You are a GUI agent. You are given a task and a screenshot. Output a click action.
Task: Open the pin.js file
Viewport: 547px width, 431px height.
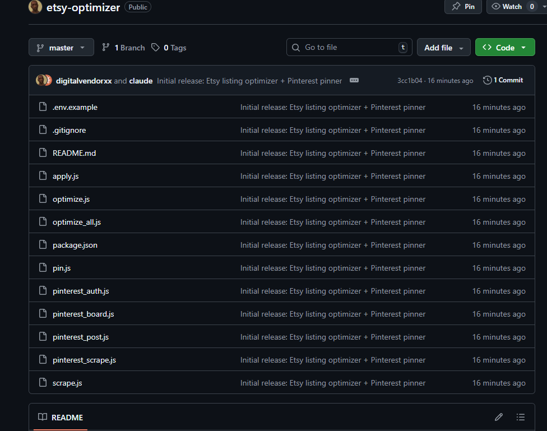[62, 268]
